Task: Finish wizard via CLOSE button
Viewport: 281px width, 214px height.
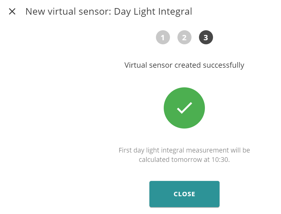Action: point(184,194)
